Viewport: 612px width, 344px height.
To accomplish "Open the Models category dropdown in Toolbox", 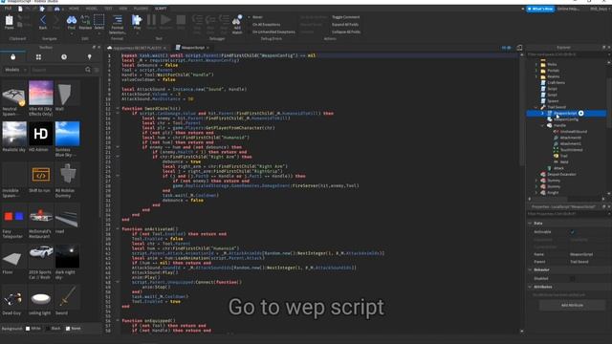I will click(15, 70).
